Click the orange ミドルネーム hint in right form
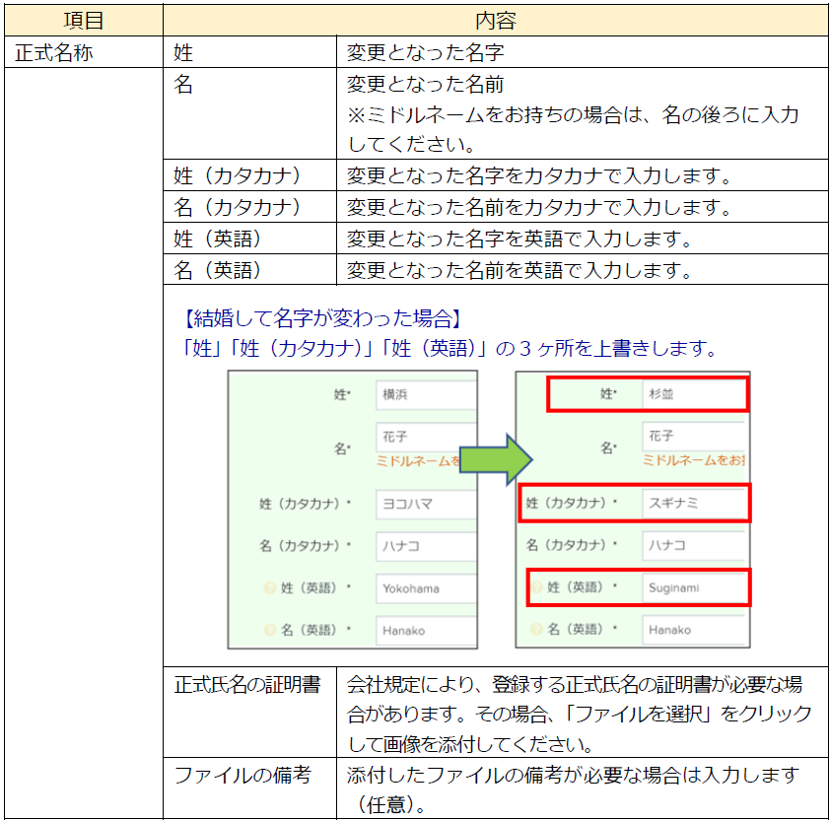This screenshot has width=830, height=821. pyautogui.click(x=694, y=460)
